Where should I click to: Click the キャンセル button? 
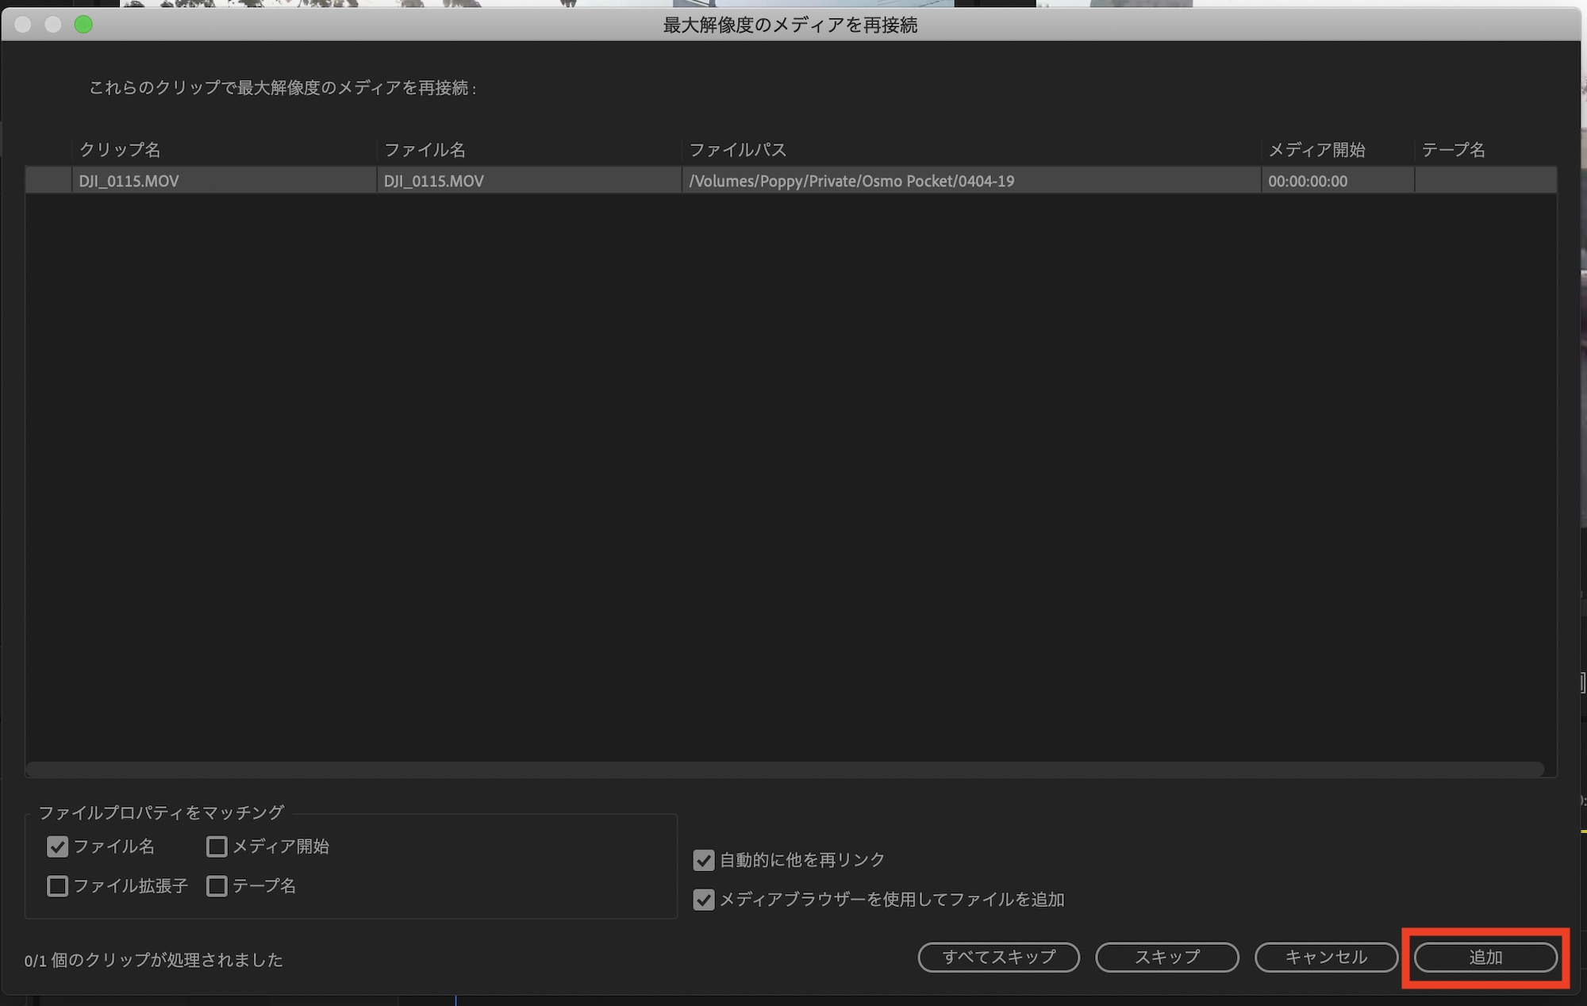click(1325, 958)
